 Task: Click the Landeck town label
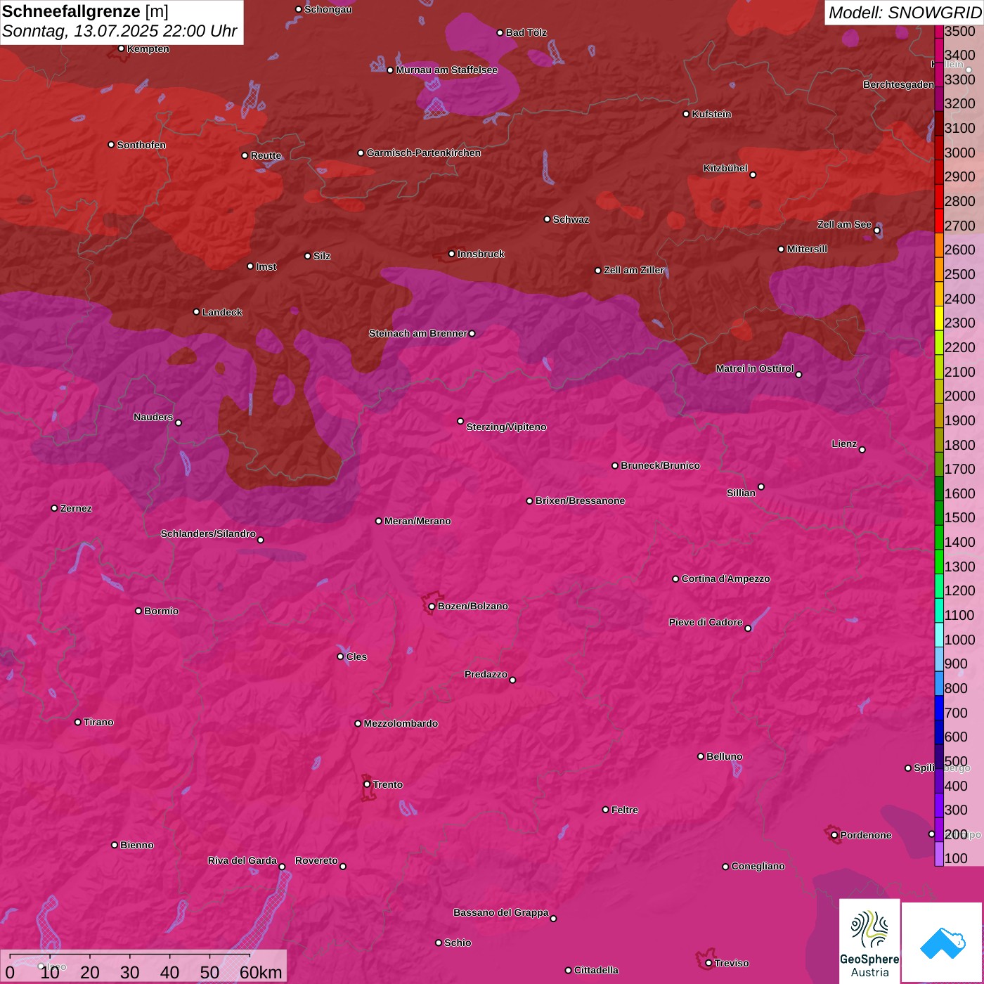tap(222, 312)
